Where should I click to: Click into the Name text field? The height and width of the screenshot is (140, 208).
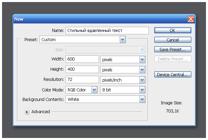click(x=107, y=30)
